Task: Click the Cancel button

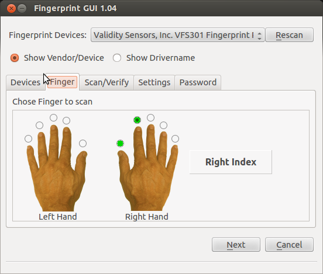Action: [x=290, y=245]
